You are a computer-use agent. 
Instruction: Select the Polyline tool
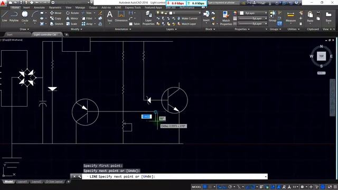pos(14,16)
